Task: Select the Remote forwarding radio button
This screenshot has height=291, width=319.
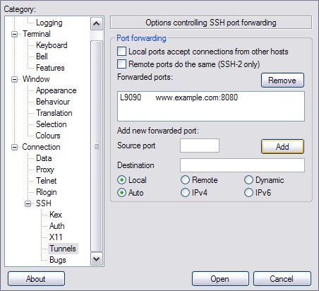Action: (185, 180)
